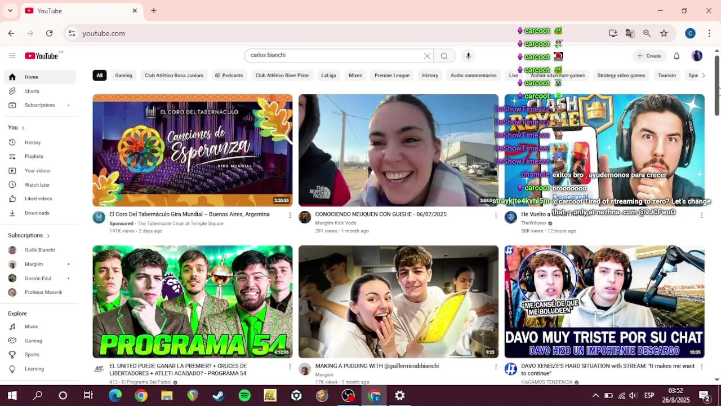Image resolution: width=721 pixels, height=406 pixels.
Task: Play the PROGRAMA 54 video thumbnail
Action: coord(193,302)
